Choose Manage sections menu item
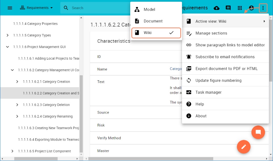 pyautogui.click(x=225, y=33)
